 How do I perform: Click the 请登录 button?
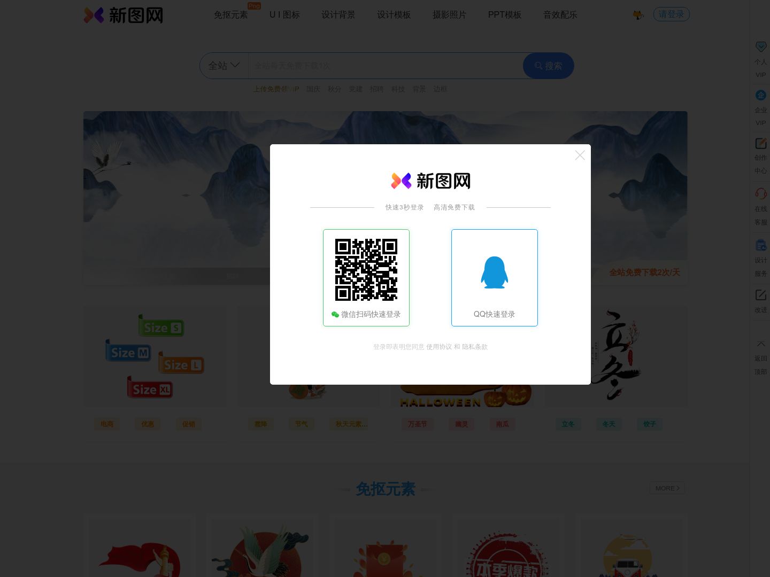point(671,14)
